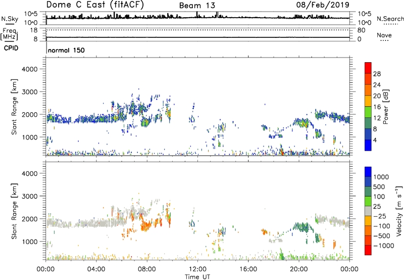
Task: Click the '3000' range label on the velocity panel
Action: pos(29,196)
